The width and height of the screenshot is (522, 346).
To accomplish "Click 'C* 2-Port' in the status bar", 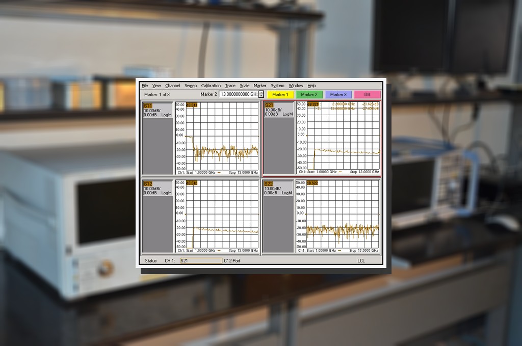I will 232,261.
